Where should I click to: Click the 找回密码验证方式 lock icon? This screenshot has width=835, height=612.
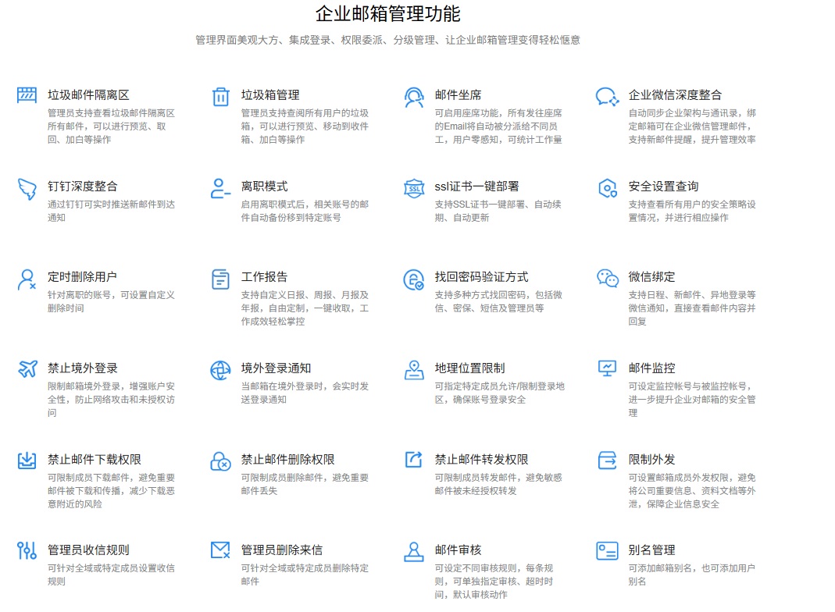tap(414, 279)
